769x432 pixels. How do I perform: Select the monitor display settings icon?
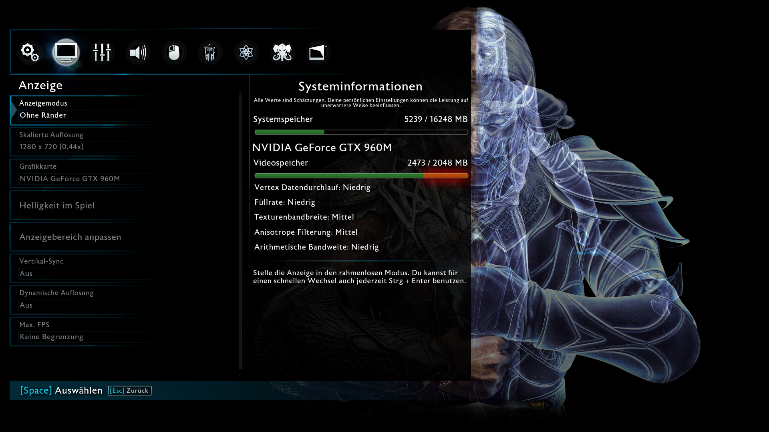(x=66, y=52)
